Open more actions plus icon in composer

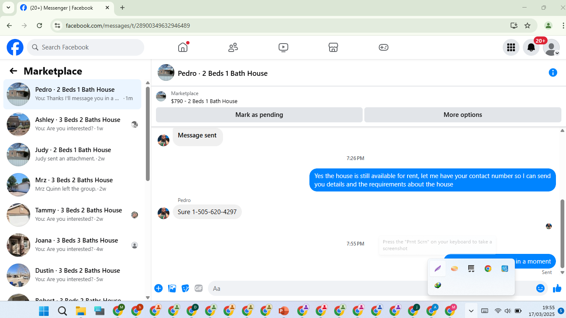(158, 288)
